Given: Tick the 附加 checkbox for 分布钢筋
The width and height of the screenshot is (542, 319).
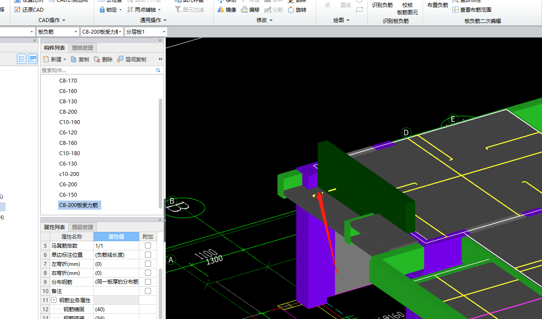Looking at the screenshot, I should [x=148, y=282].
